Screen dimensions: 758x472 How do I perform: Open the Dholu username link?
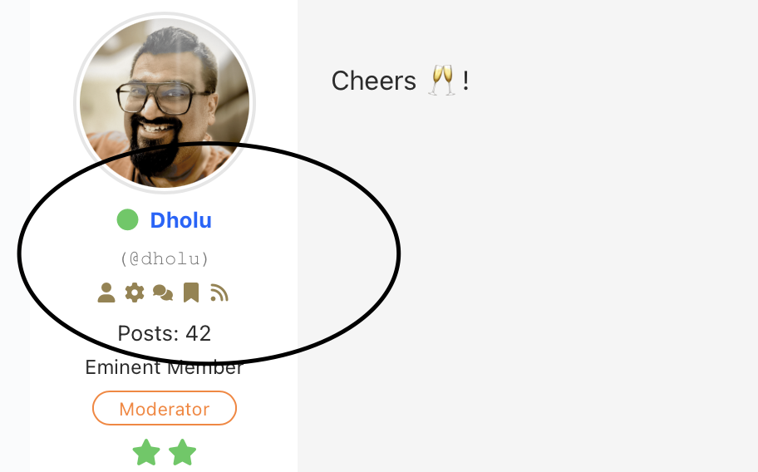point(181,220)
